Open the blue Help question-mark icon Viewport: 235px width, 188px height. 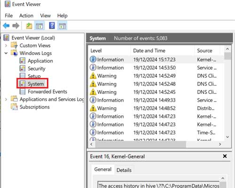(x=52, y=25)
